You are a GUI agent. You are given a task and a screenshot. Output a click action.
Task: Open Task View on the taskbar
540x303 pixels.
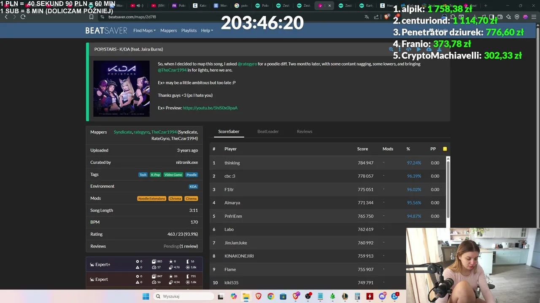pos(221,296)
